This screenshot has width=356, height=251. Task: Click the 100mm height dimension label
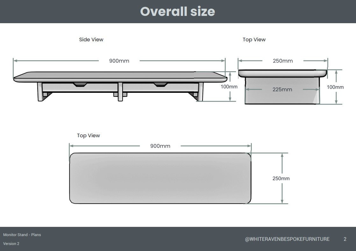(229, 86)
